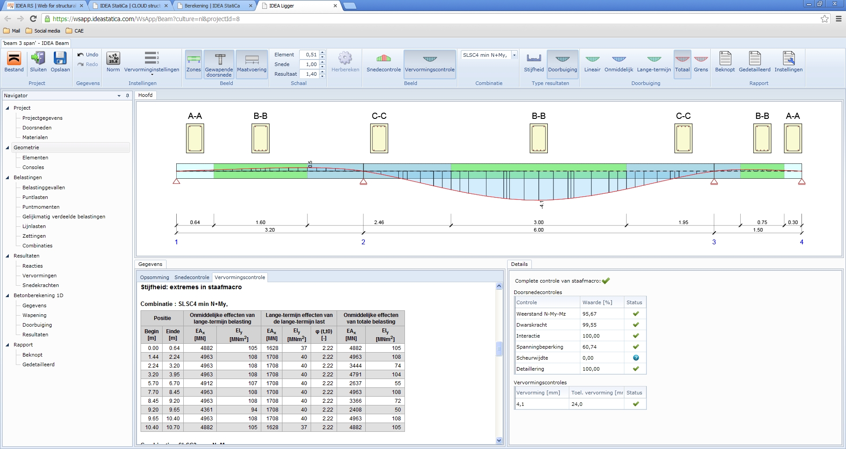Click the Undo button

[88, 55]
